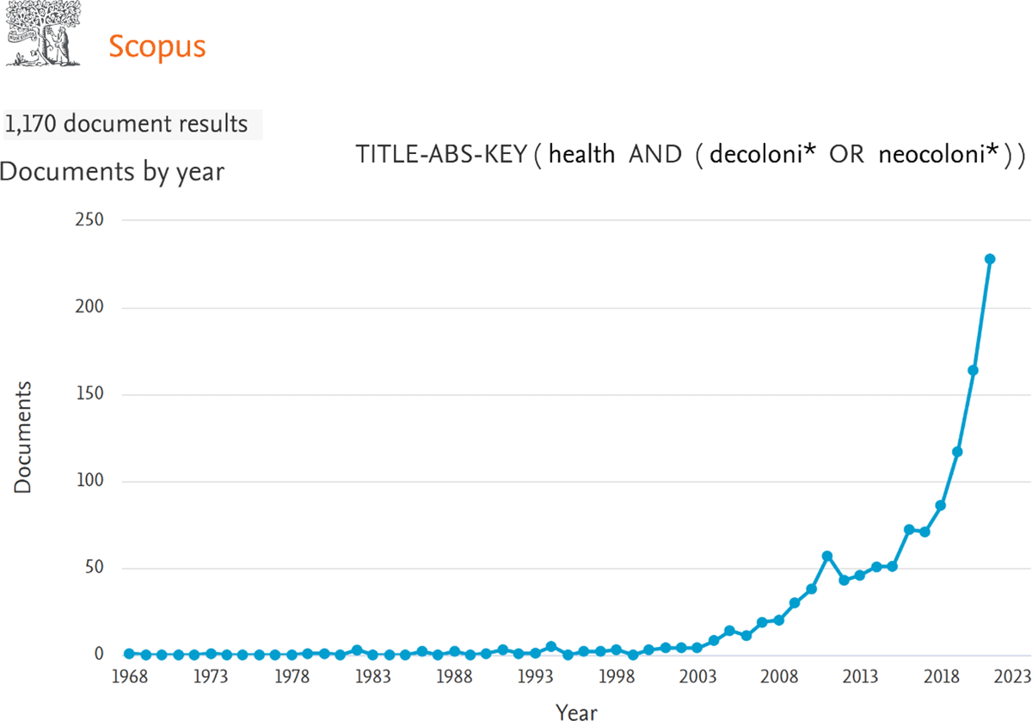
Task: Click the vertical Documents axis title
Action: tap(23, 437)
